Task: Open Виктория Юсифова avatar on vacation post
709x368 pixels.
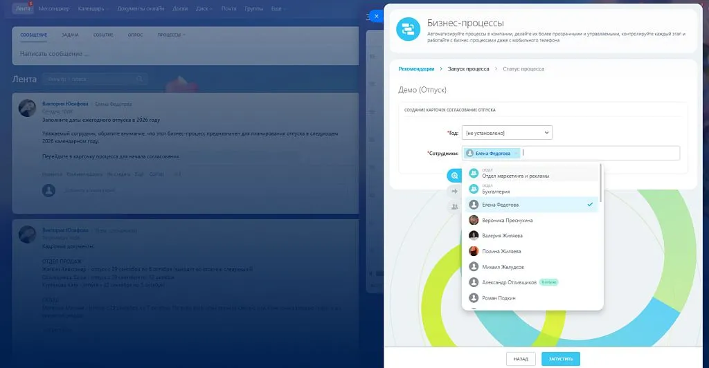Action: [27, 109]
